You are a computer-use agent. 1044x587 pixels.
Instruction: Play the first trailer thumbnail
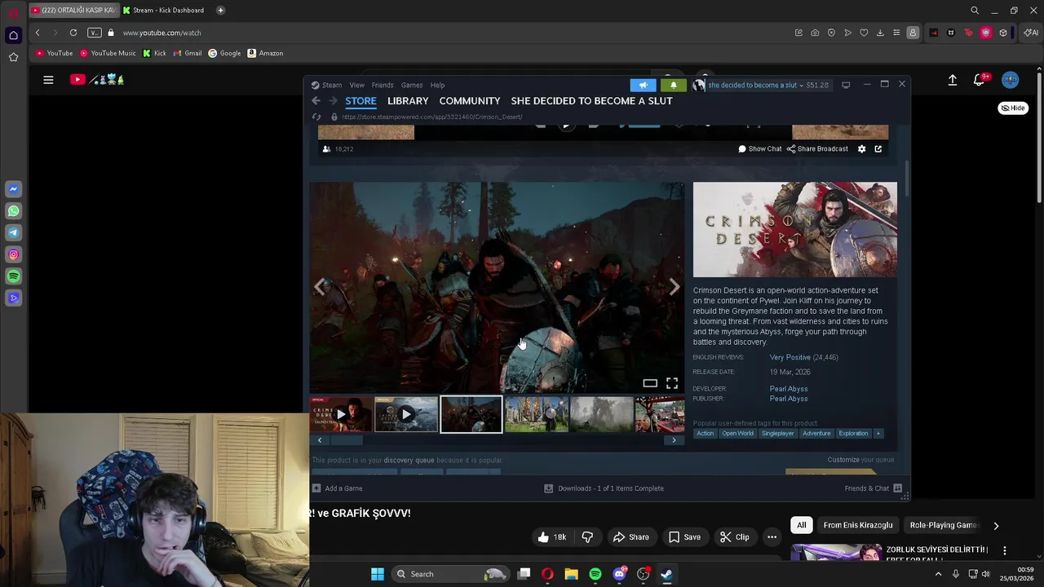pos(341,414)
